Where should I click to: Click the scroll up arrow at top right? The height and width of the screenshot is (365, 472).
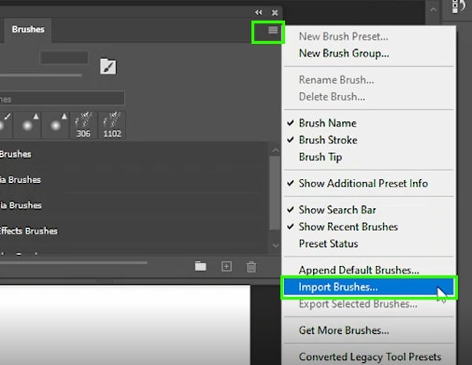(x=433, y=10)
